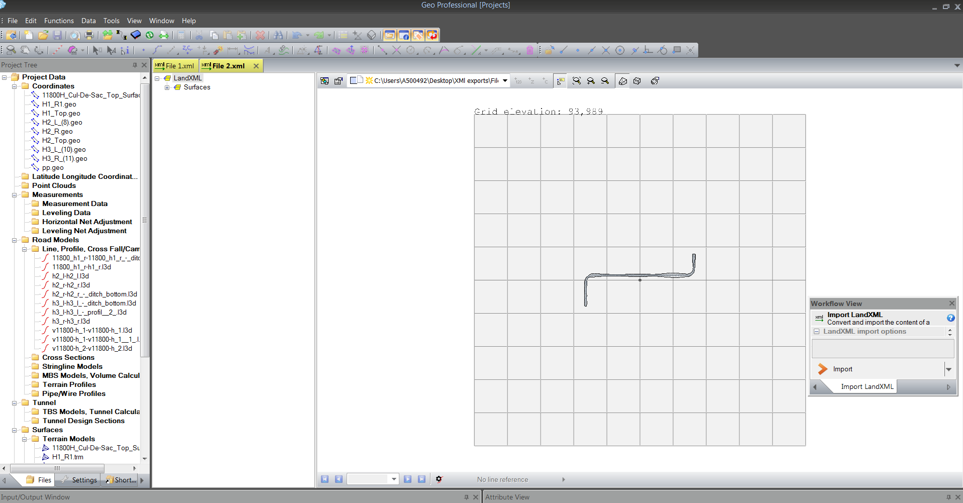This screenshot has height=503, width=963.
Task: Collapse the Road Models tree branch
Action: (x=15, y=240)
